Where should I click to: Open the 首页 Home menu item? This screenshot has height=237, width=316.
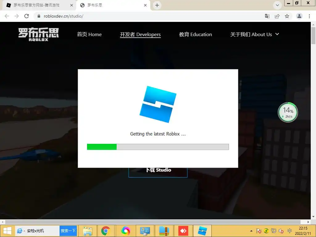point(89,35)
